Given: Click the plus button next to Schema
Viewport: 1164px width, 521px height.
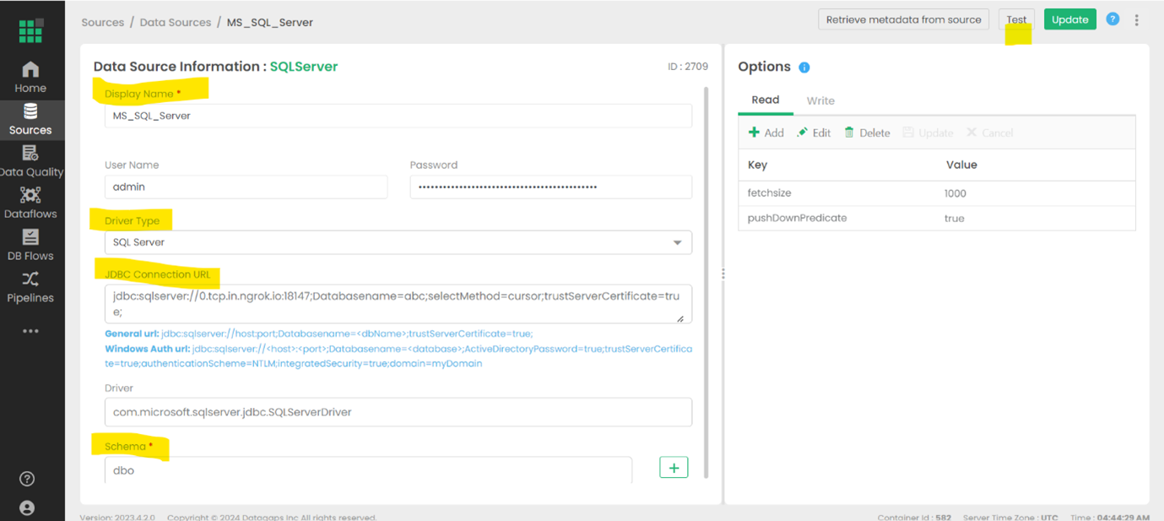Looking at the screenshot, I should (673, 468).
